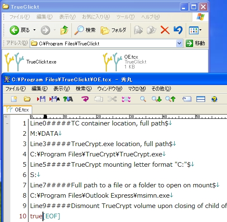Click the Open folder icon in Hidemaru

[x=27, y=99]
